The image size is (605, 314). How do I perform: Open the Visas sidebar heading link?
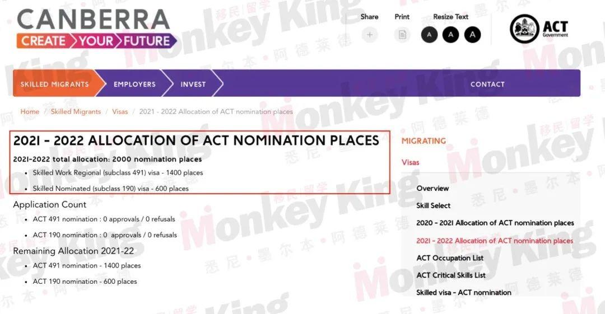[x=410, y=162]
